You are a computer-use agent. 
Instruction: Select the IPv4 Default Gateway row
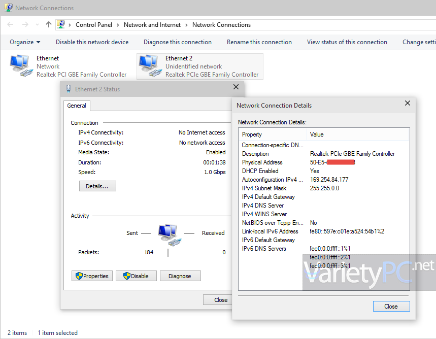[x=324, y=197]
